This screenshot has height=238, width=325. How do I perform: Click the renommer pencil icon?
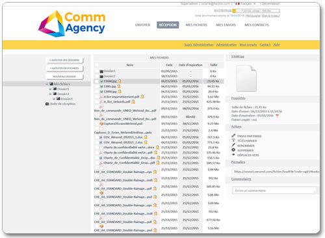tap(233, 145)
